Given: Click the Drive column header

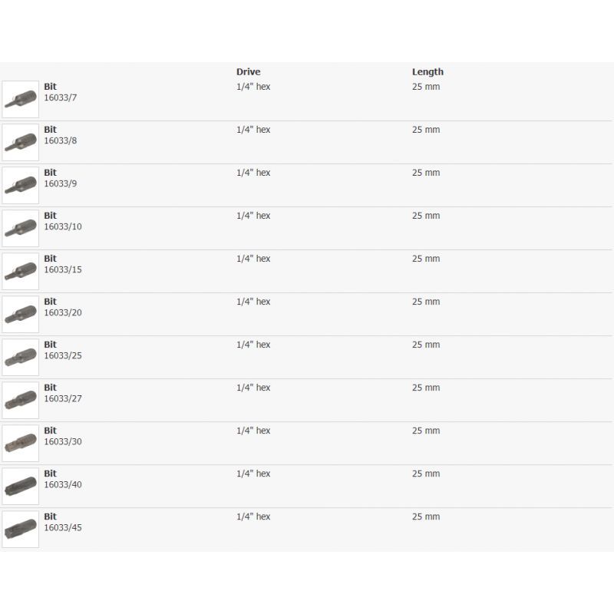Looking at the screenshot, I should 248,72.
